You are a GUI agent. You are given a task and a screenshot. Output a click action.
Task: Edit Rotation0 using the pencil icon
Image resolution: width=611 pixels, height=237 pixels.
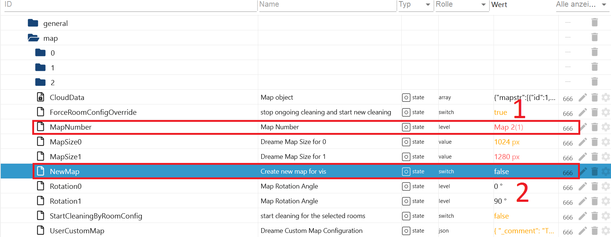coord(583,186)
